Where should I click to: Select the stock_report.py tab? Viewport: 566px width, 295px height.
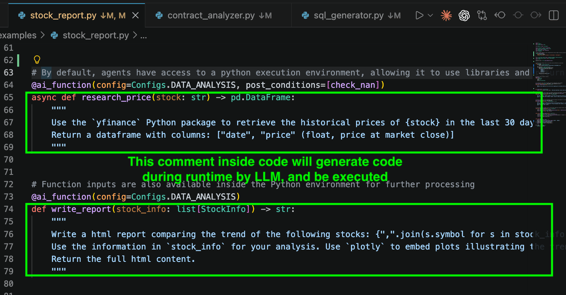63,16
